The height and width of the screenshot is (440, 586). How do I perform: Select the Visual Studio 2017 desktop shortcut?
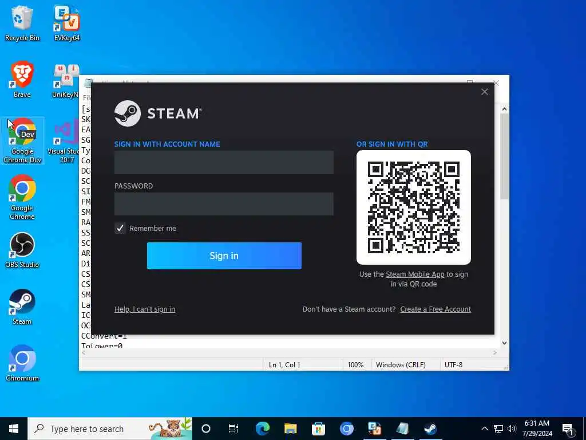coord(64,141)
